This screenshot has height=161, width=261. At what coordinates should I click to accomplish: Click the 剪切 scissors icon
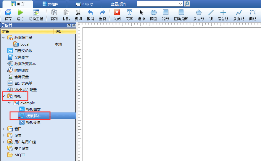(x=78, y=13)
